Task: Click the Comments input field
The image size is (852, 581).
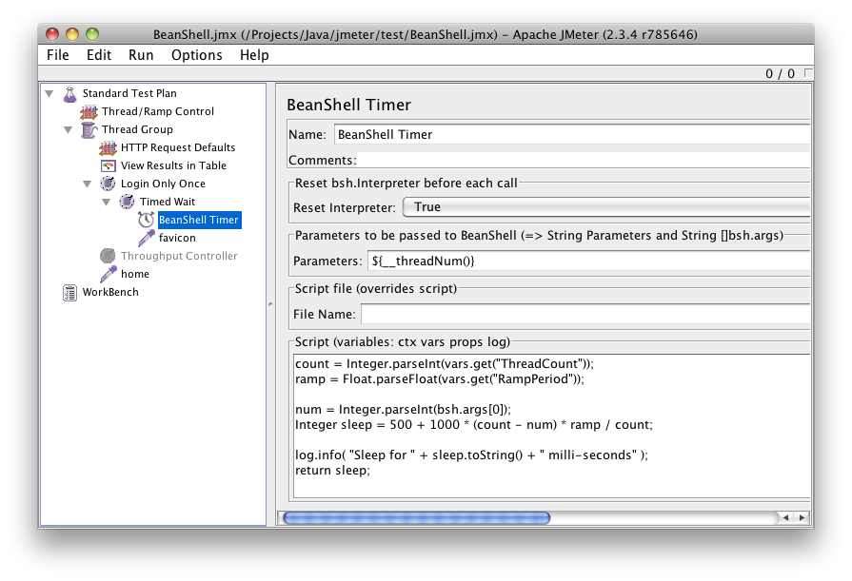Action: [x=585, y=160]
